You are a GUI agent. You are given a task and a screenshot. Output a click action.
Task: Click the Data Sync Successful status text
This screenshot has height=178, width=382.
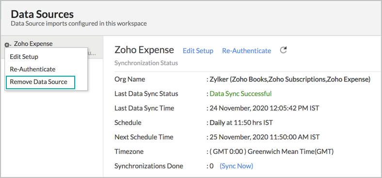click(240, 94)
